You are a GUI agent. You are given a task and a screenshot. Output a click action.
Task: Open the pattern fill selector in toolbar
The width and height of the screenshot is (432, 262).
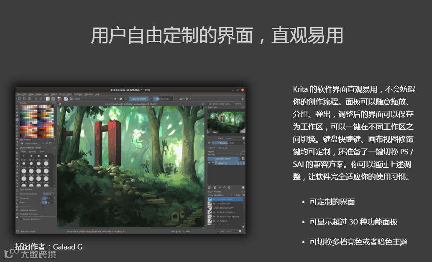coord(53,99)
